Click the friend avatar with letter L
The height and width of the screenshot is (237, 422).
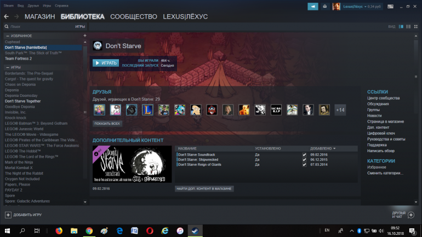[x=147, y=110]
